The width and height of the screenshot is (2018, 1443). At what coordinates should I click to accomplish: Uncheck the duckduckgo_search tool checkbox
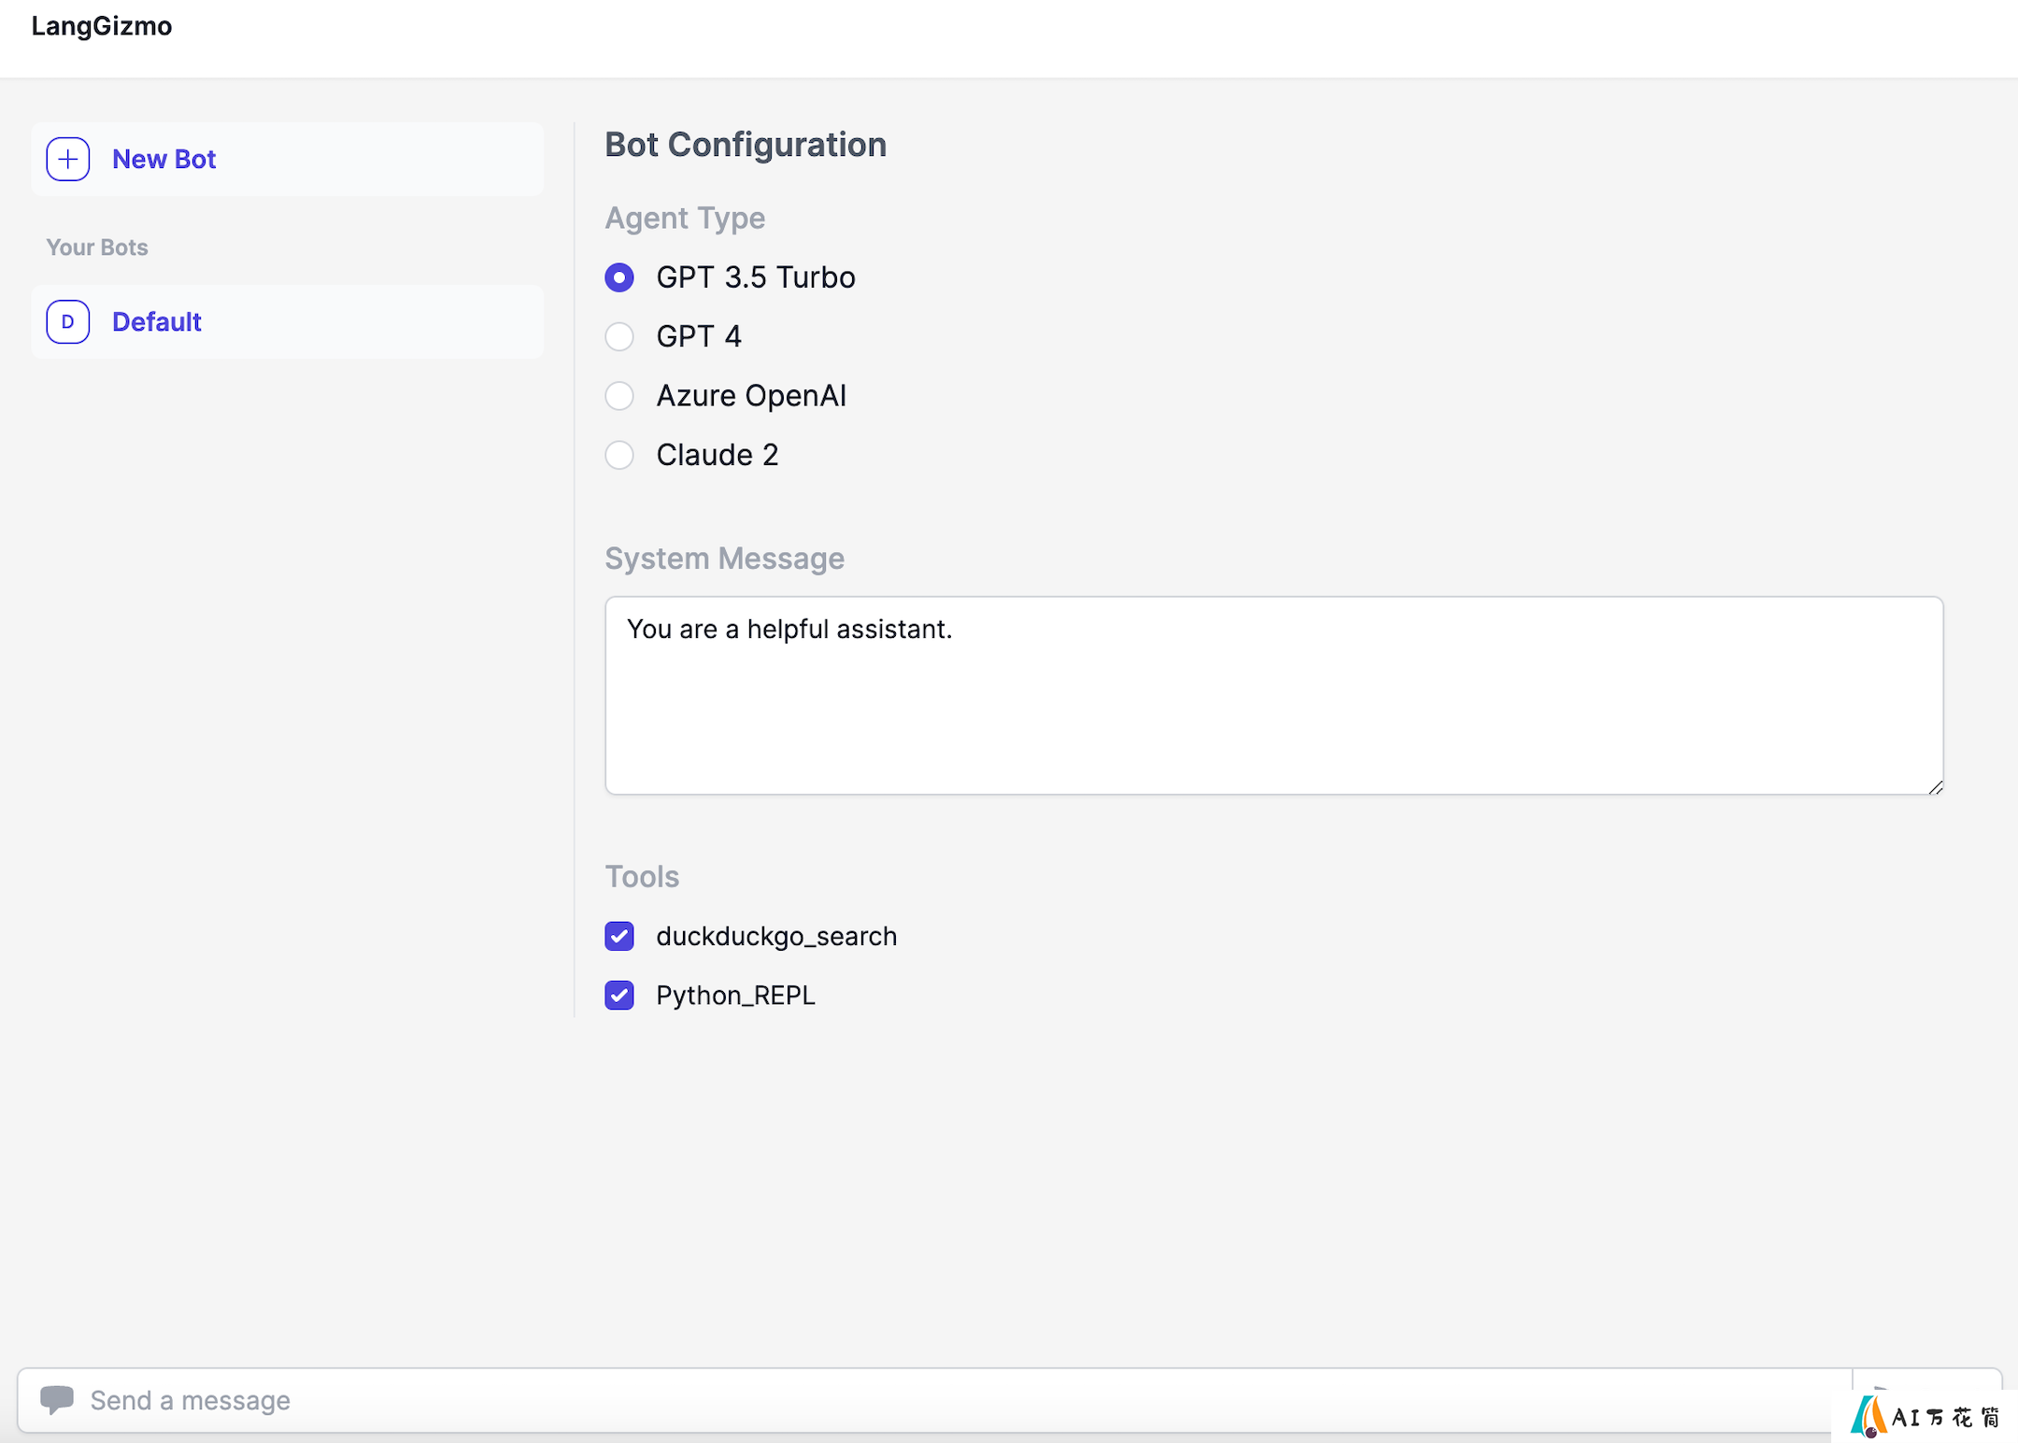(x=619, y=936)
